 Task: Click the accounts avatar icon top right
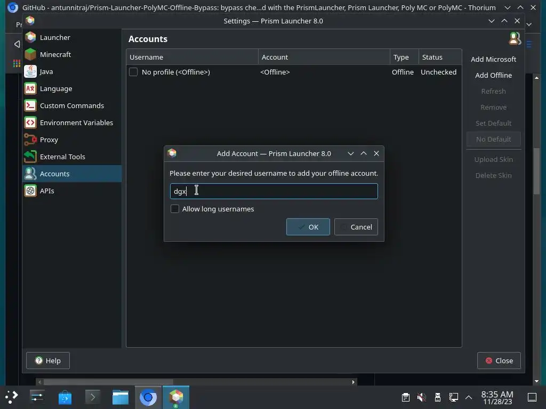pos(515,38)
